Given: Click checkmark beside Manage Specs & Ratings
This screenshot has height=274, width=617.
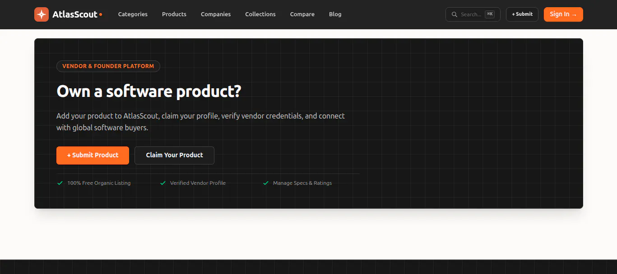Looking at the screenshot, I should click(x=266, y=183).
